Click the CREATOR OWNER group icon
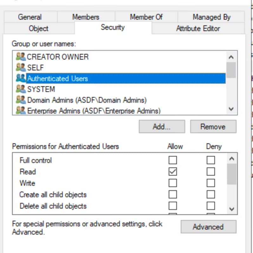253x253 pixels. [x=21, y=57]
